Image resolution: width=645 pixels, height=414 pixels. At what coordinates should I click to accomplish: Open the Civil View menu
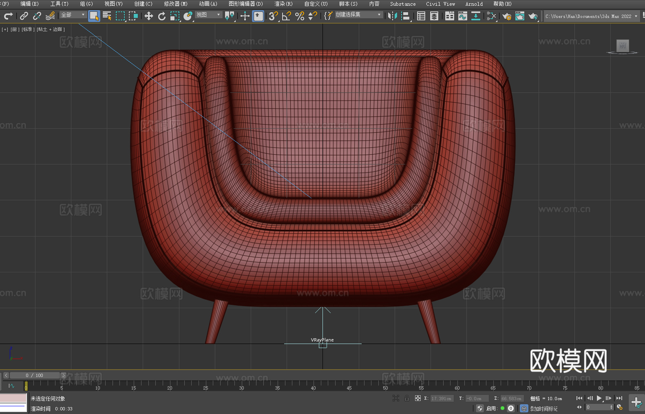(440, 4)
